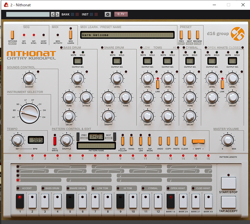Solo the Cymbal
This screenshot has height=224, width=250.
tap(195, 52)
